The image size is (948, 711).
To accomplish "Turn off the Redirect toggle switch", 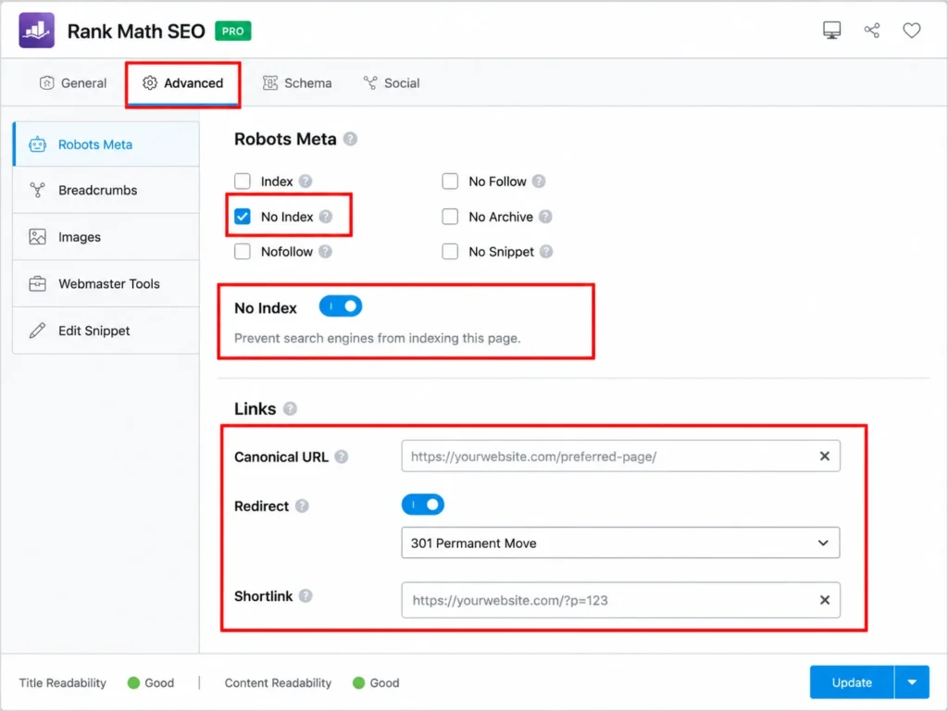I will 422,505.
